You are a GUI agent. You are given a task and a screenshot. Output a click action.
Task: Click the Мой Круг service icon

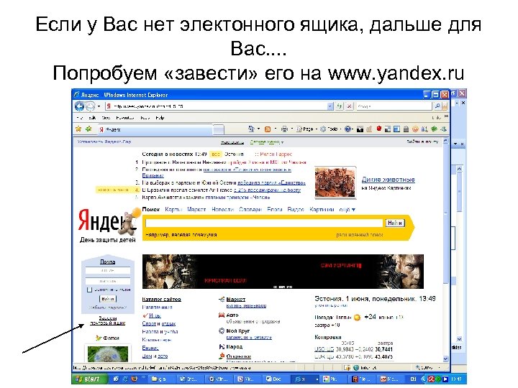(x=222, y=331)
